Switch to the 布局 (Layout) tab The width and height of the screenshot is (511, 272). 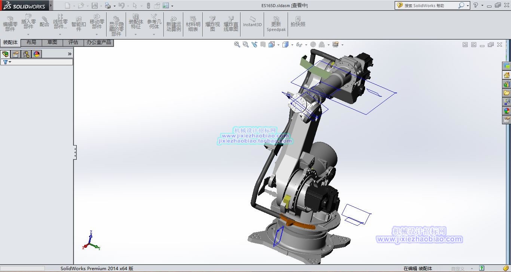click(x=31, y=43)
